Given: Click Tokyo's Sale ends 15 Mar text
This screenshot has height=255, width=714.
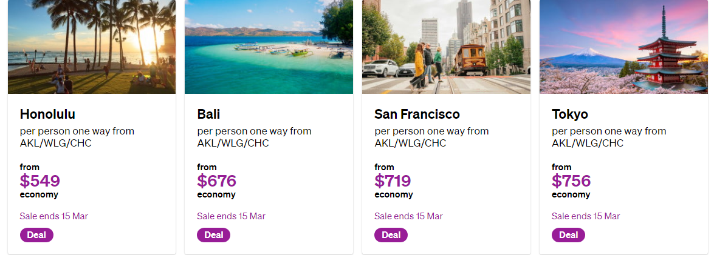Looking at the screenshot, I should coord(586,216).
